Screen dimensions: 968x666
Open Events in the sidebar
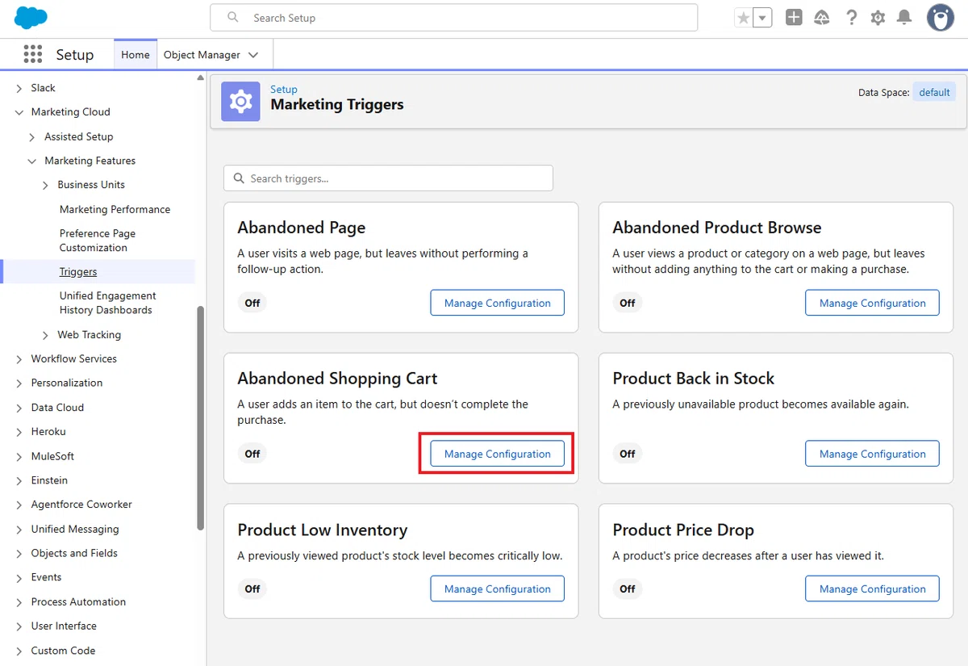[46, 577]
